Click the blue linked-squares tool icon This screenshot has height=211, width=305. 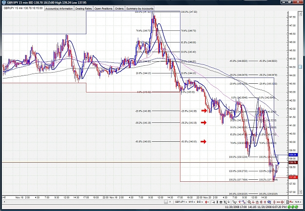(244, 202)
